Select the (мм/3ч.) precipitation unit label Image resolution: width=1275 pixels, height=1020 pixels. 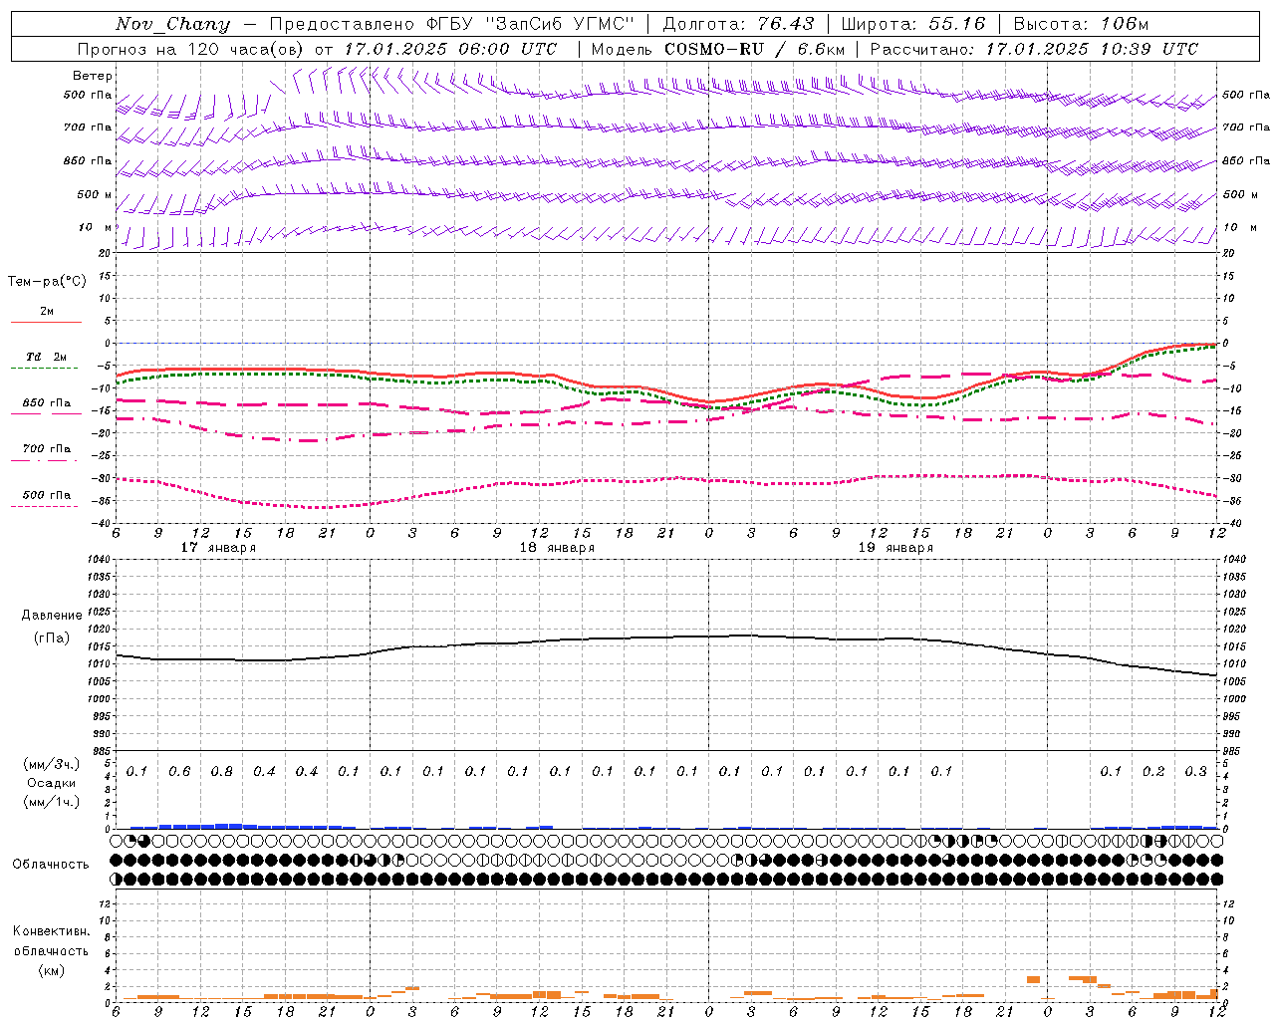50,765
